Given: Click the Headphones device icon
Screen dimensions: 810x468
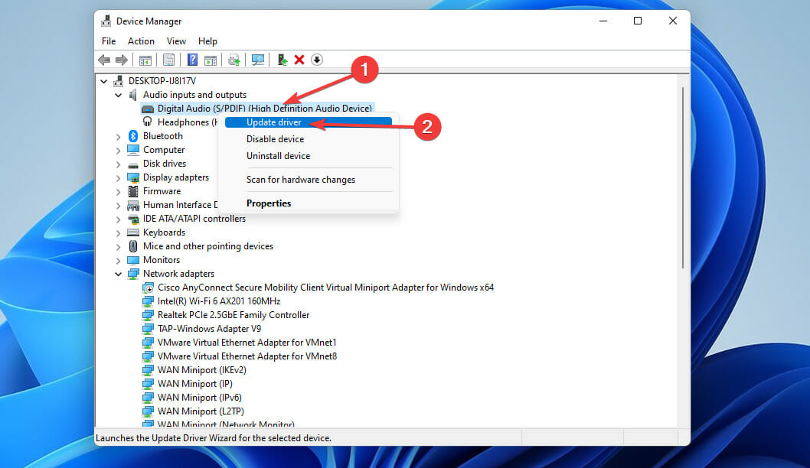Looking at the screenshot, I should pos(147,122).
